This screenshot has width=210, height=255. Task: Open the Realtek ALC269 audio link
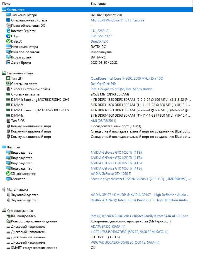pyautogui.click(x=141, y=200)
